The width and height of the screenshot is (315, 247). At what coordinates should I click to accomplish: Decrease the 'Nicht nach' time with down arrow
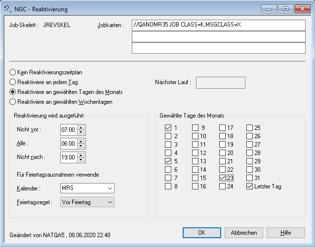[x=81, y=160]
